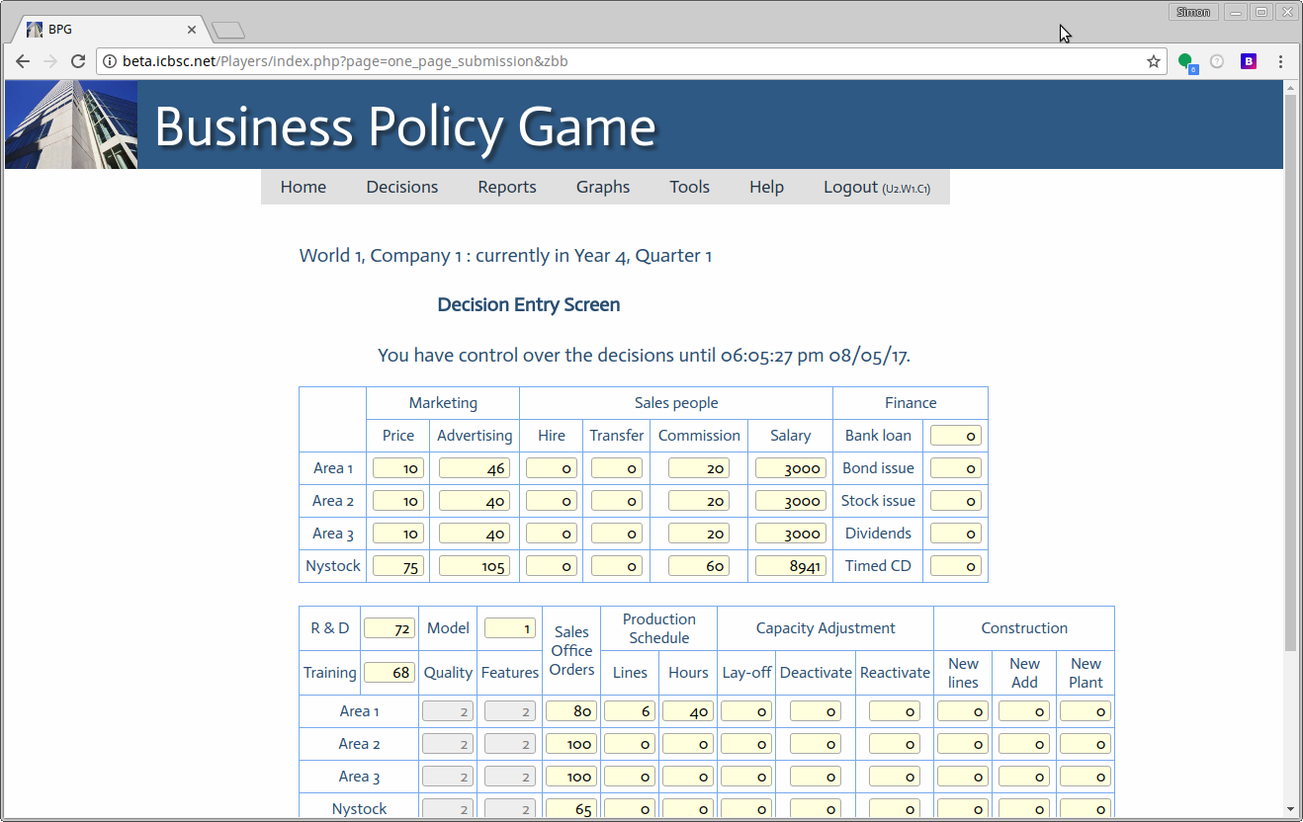View site information icon in address bar
Screen dimensions: 1303x822
110,61
